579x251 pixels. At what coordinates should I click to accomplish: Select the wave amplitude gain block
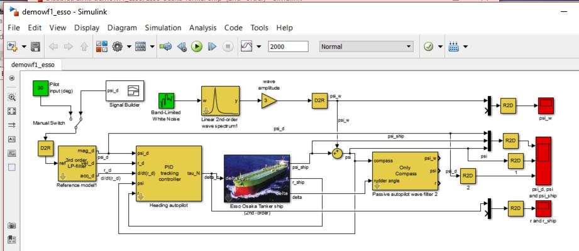[269, 101]
